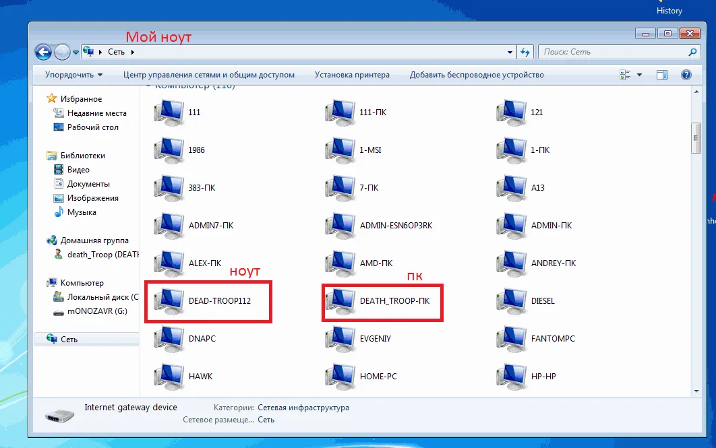
Task: Select computer icon '383-ПК'
Action: [169, 188]
